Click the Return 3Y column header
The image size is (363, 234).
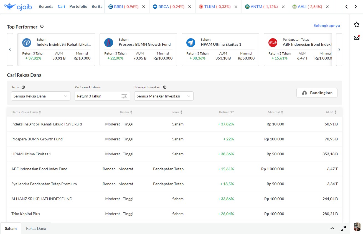(227, 112)
